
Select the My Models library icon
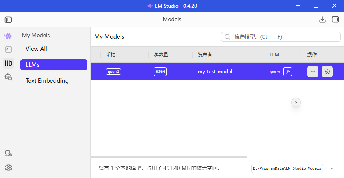(x=8, y=64)
